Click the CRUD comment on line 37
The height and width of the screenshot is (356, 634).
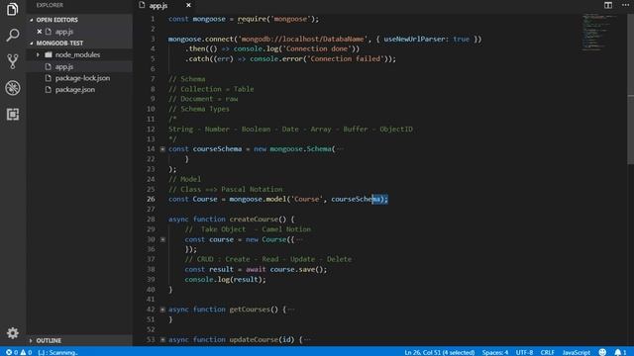point(268,259)
